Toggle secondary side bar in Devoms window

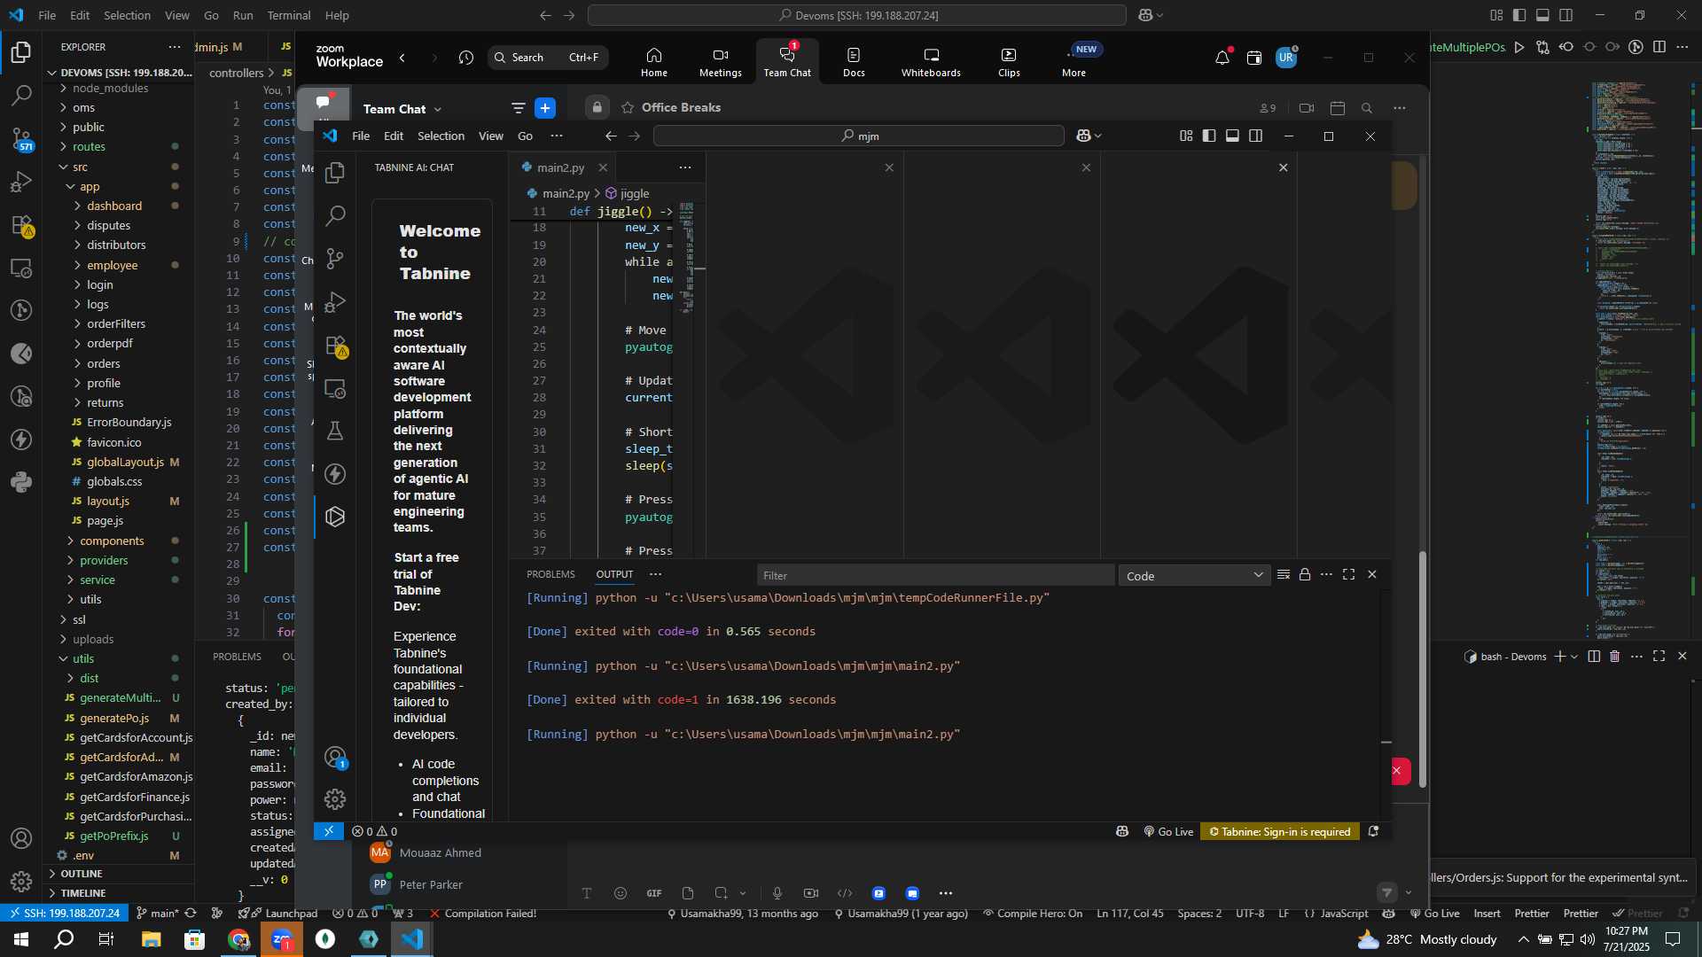point(1565,15)
